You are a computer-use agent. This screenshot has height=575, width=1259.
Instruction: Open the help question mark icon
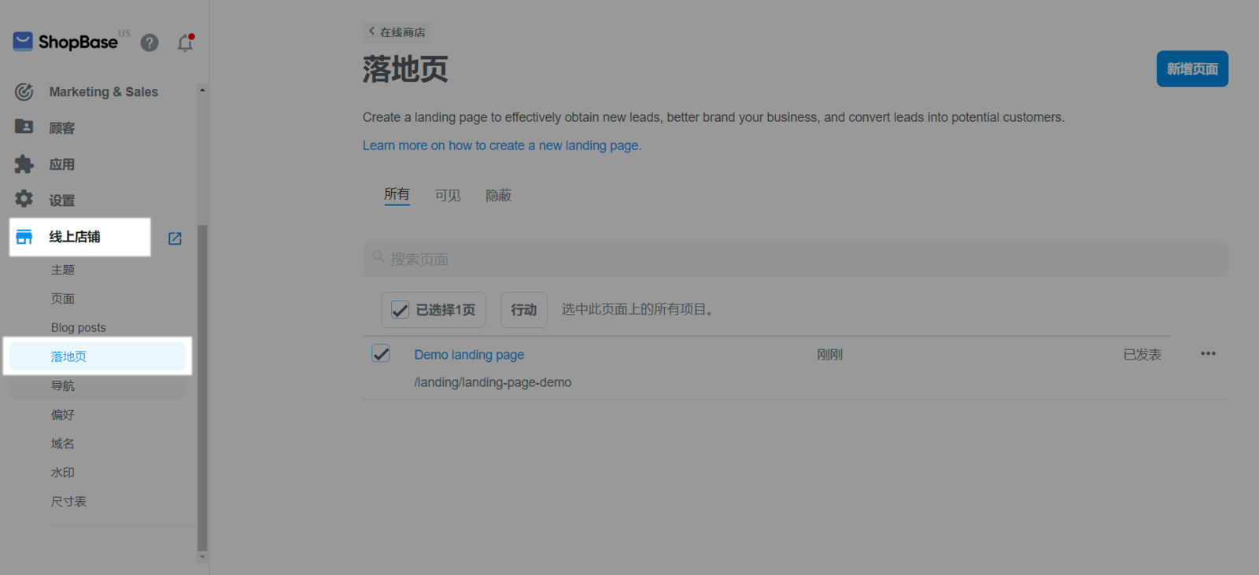click(x=150, y=42)
